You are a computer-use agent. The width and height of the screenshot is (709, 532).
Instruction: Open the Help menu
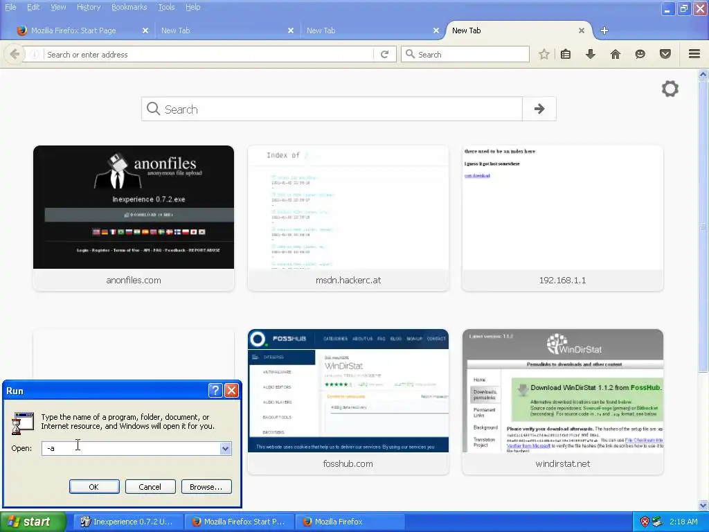pyautogui.click(x=193, y=7)
